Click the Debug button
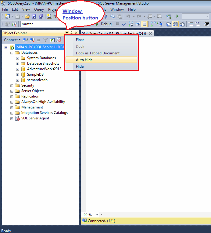 [104, 24]
